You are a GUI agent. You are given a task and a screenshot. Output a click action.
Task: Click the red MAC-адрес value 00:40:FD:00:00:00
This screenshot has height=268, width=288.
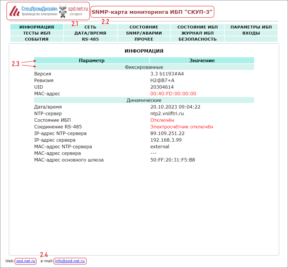tap(173, 94)
